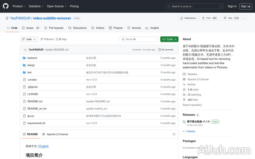Image resolution: width=255 pixels, height=159 pixels.
Task: Select the Apache-2.0 license tab
Action: [55, 134]
